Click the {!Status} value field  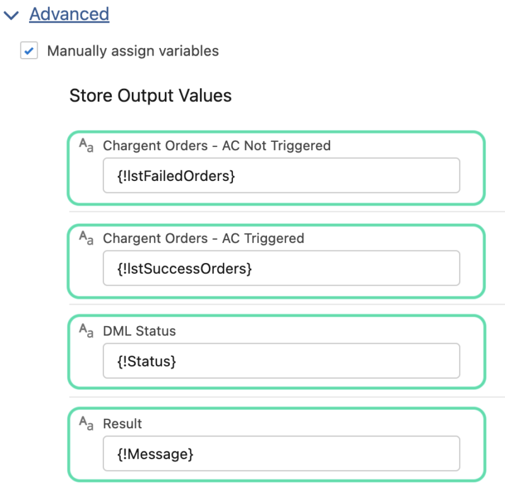coord(282,361)
